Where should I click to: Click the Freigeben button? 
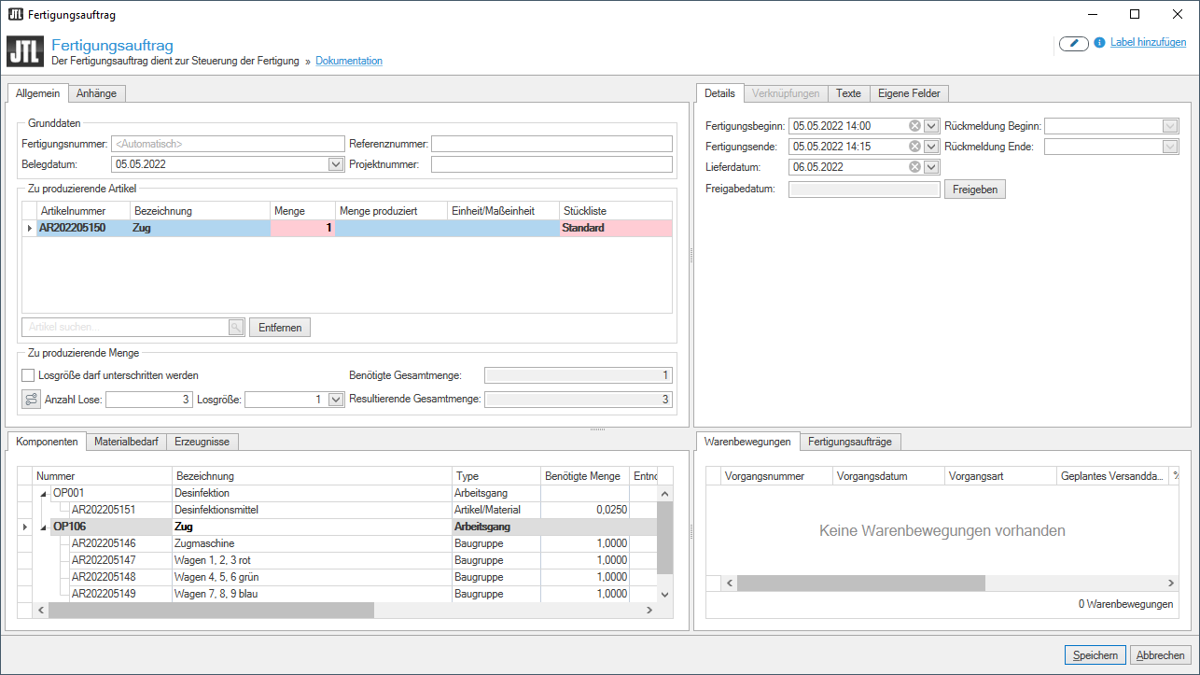coord(975,190)
